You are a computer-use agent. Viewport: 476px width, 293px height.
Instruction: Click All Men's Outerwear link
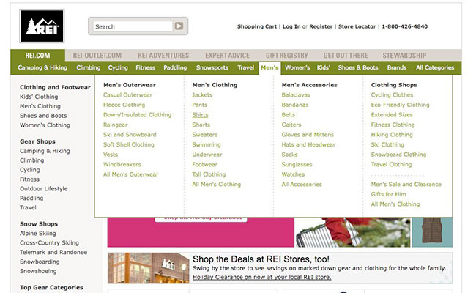(x=131, y=174)
